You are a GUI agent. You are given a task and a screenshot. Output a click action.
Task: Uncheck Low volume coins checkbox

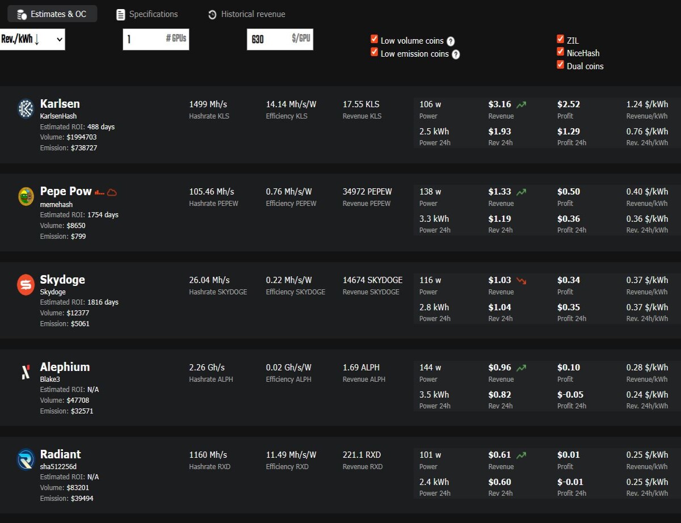[374, 39]
